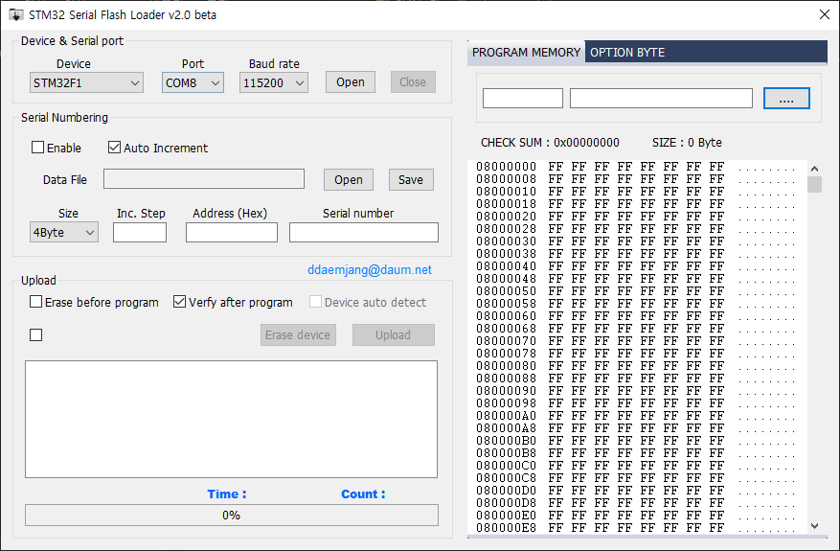Image resolution: width=840 pixels, height=551 pixels.
Task: Select memory row address 080000A0
Action: pyautogui.click(x=507, y=416)
